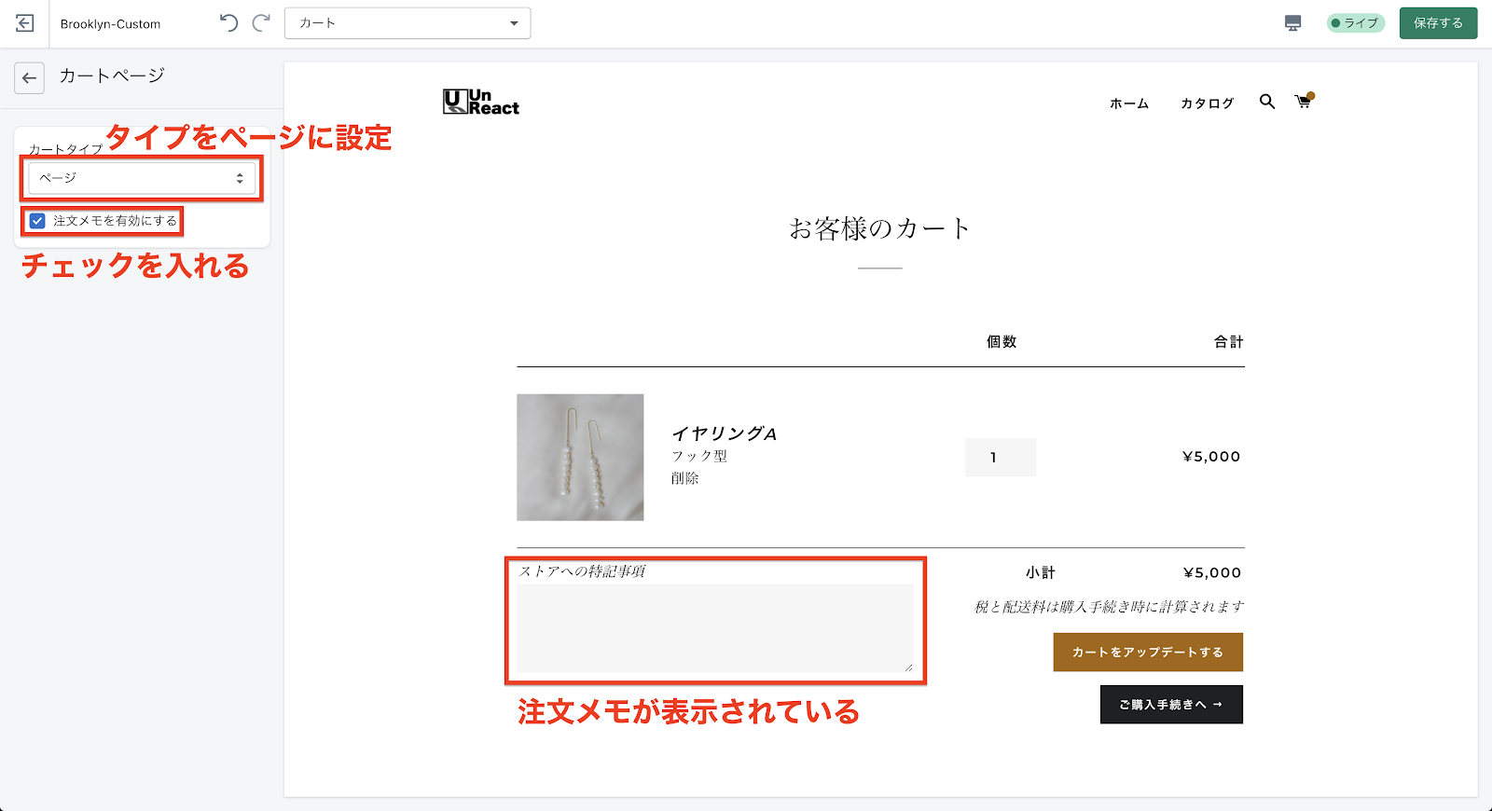
Task: Click the redo arrow icon
Action: click(x=262, y=23)
